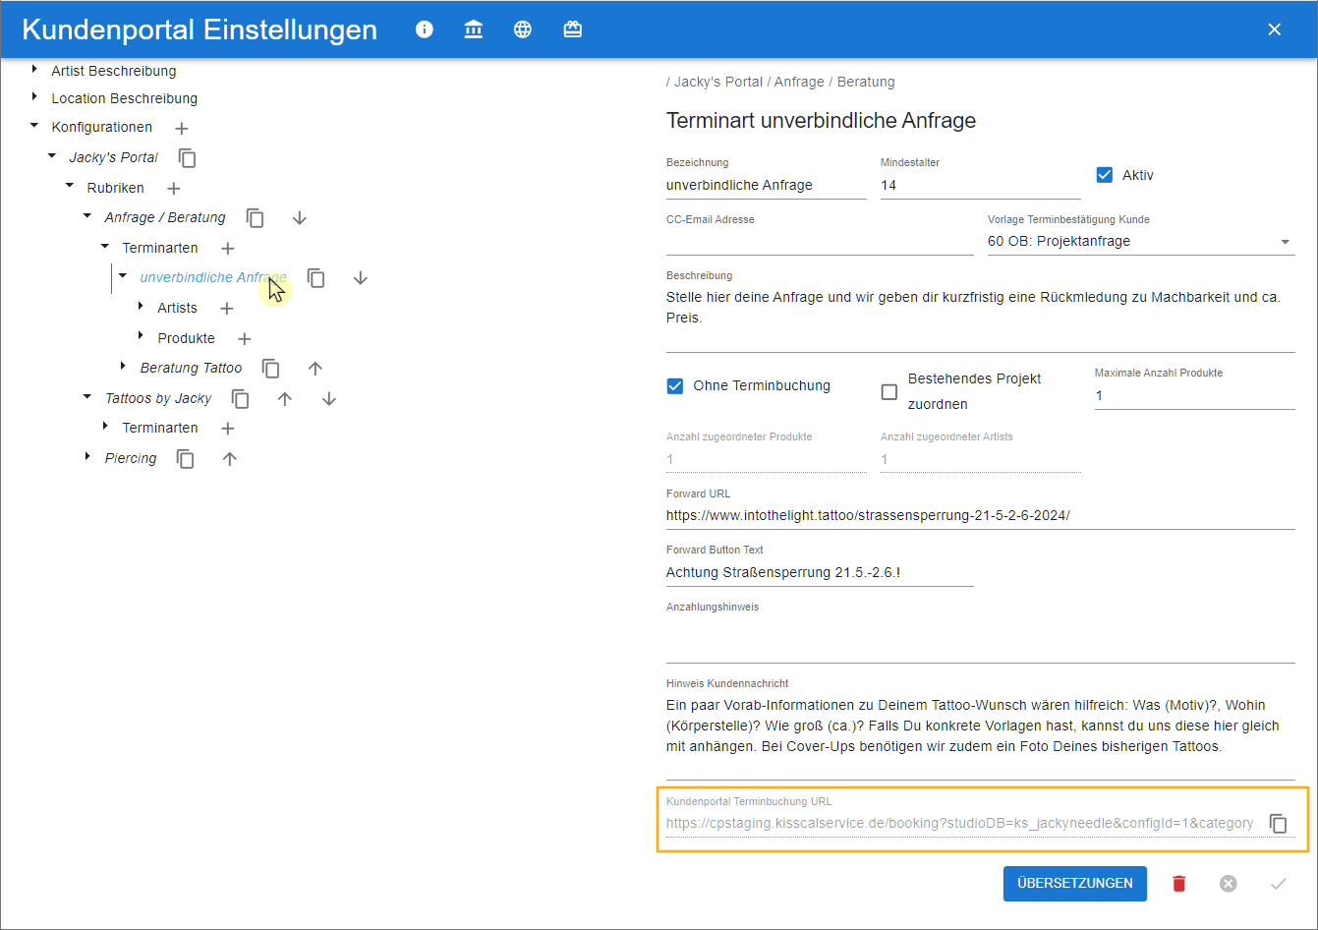Open the bank building icon in header
Image resolution: width=1318 pixels, height=930 pixels.
point(474,29)
